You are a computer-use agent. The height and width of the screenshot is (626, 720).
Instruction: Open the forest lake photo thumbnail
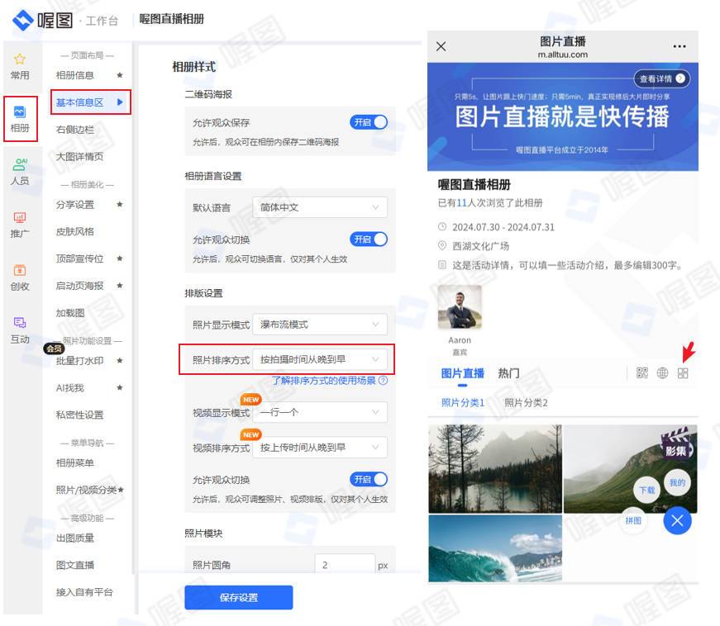pos(495,469)
